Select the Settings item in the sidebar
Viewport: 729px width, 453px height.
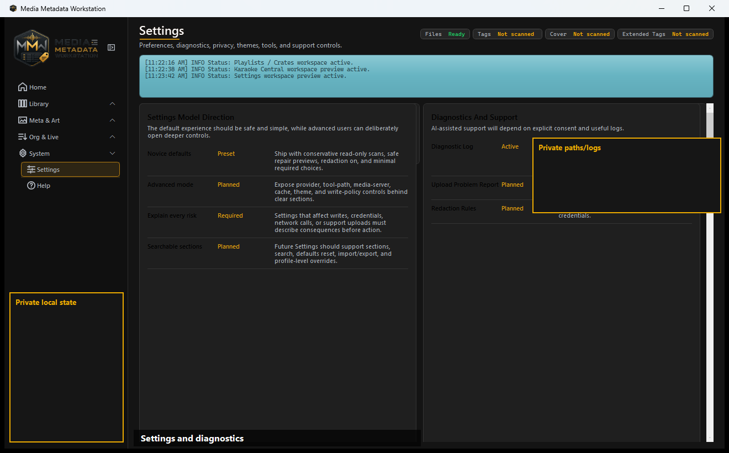[70, 170]
